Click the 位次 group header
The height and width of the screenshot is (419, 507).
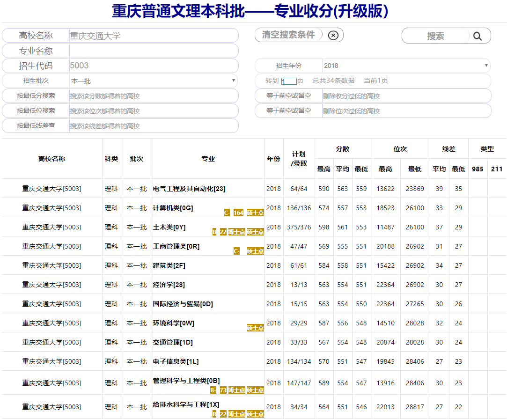point(400,149)
